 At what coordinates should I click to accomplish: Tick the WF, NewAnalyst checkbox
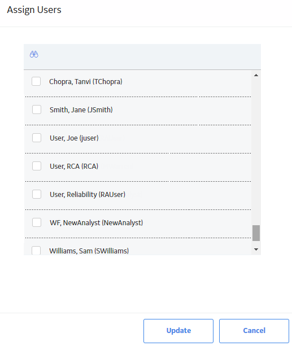[x=37, y=222]
